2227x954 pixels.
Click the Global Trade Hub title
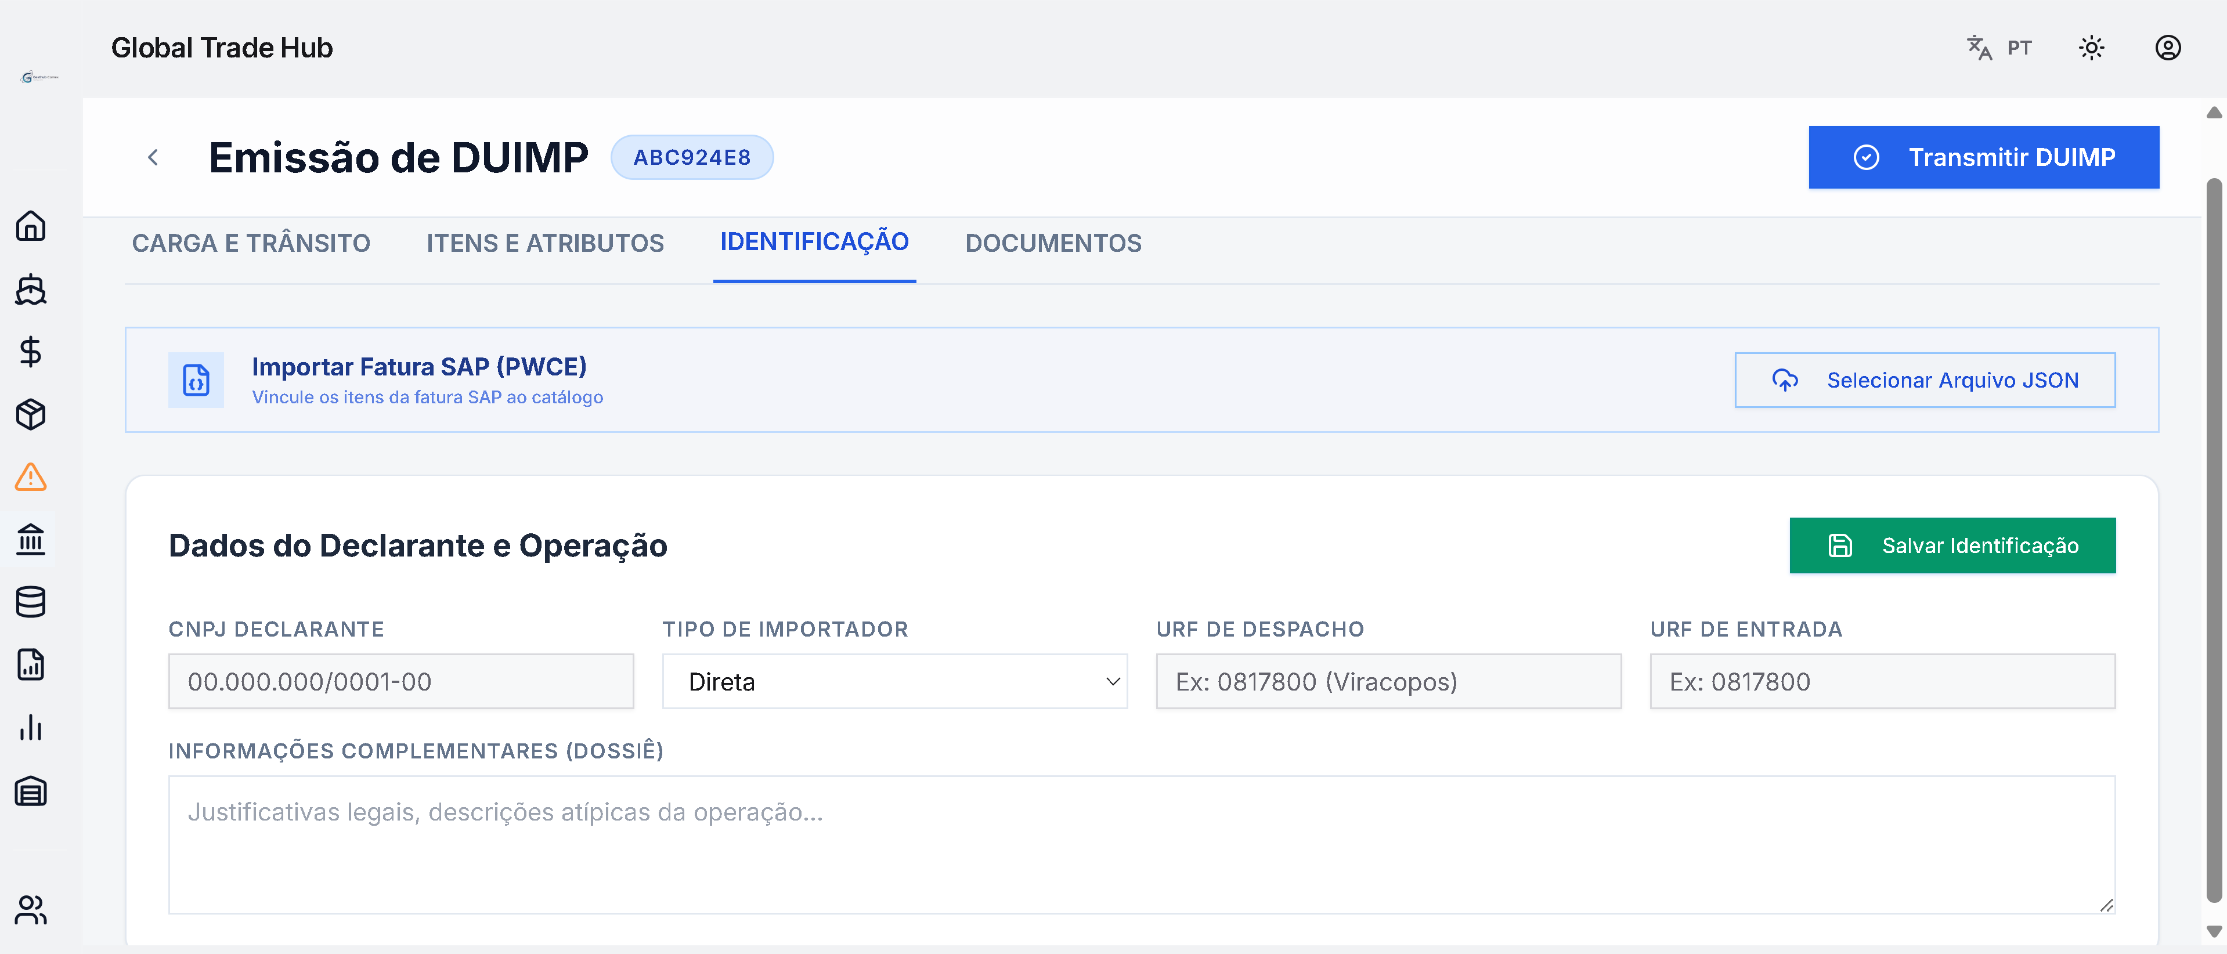pyautogui.click(x=221, y=48)
